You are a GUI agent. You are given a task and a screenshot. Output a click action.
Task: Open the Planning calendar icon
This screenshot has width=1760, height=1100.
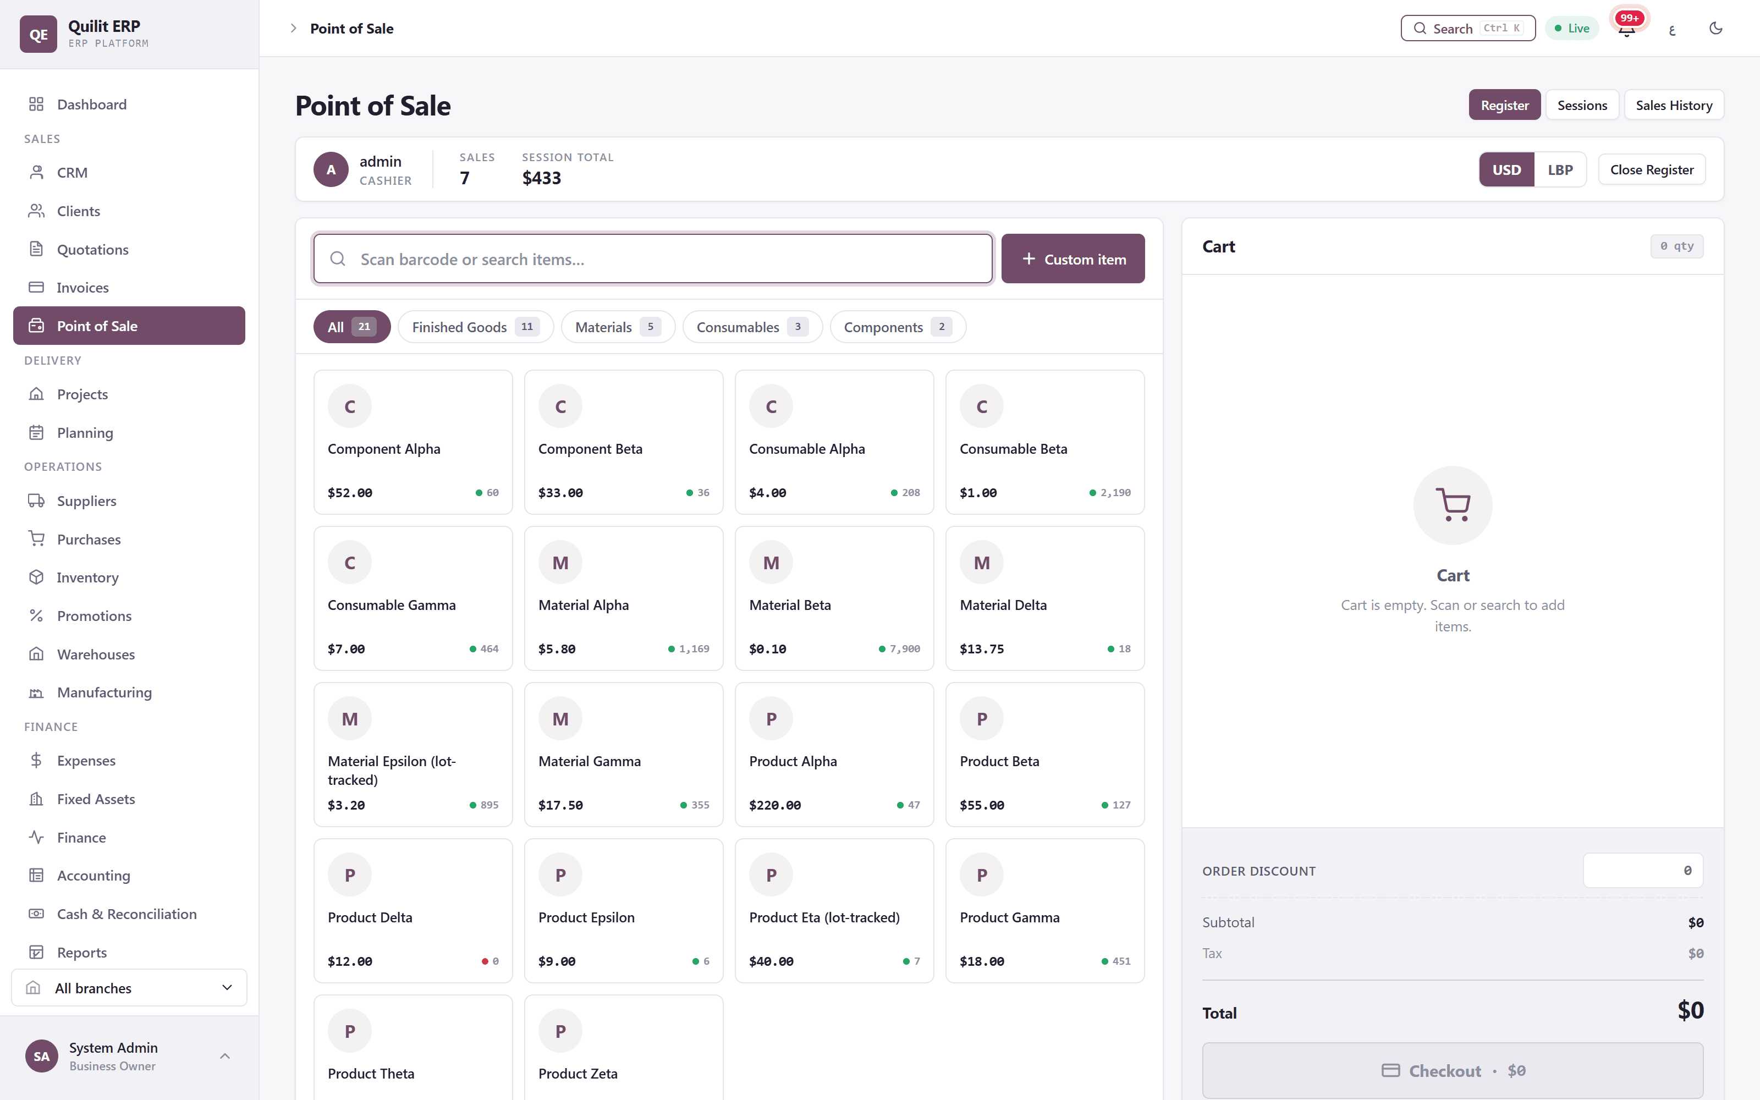[x=36, y=432]
